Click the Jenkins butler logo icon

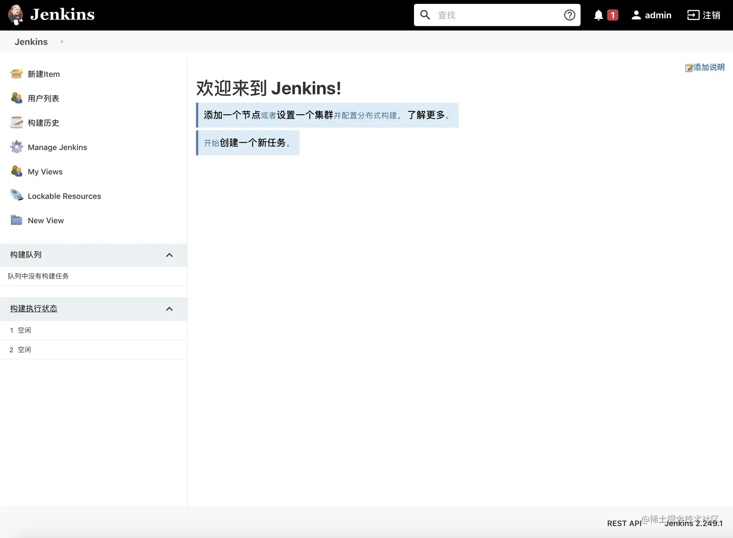[x=16, y=15]
